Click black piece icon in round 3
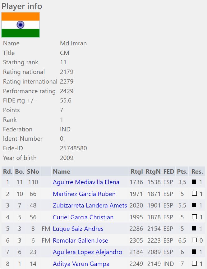This screenshot has height=269, width=207. 194,205
